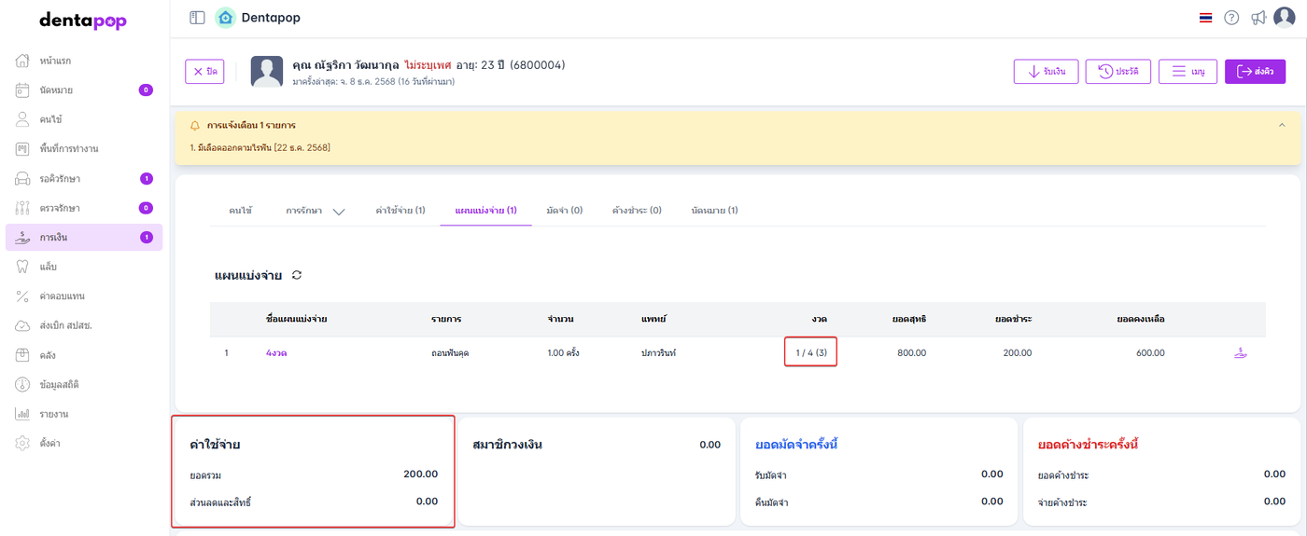
Task: Open หน้าแรก home sidebar item
Action: click(56, 61)
